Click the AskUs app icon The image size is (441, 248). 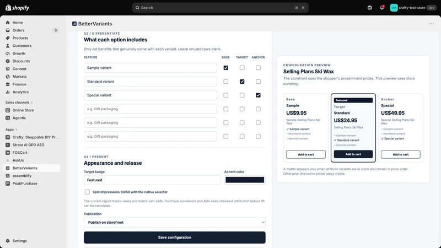click(8, 160)
